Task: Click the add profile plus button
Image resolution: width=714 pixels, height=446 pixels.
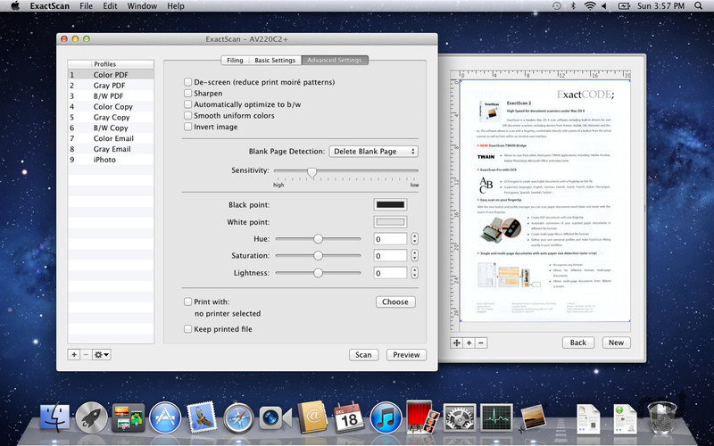Action: coord(73,354)
